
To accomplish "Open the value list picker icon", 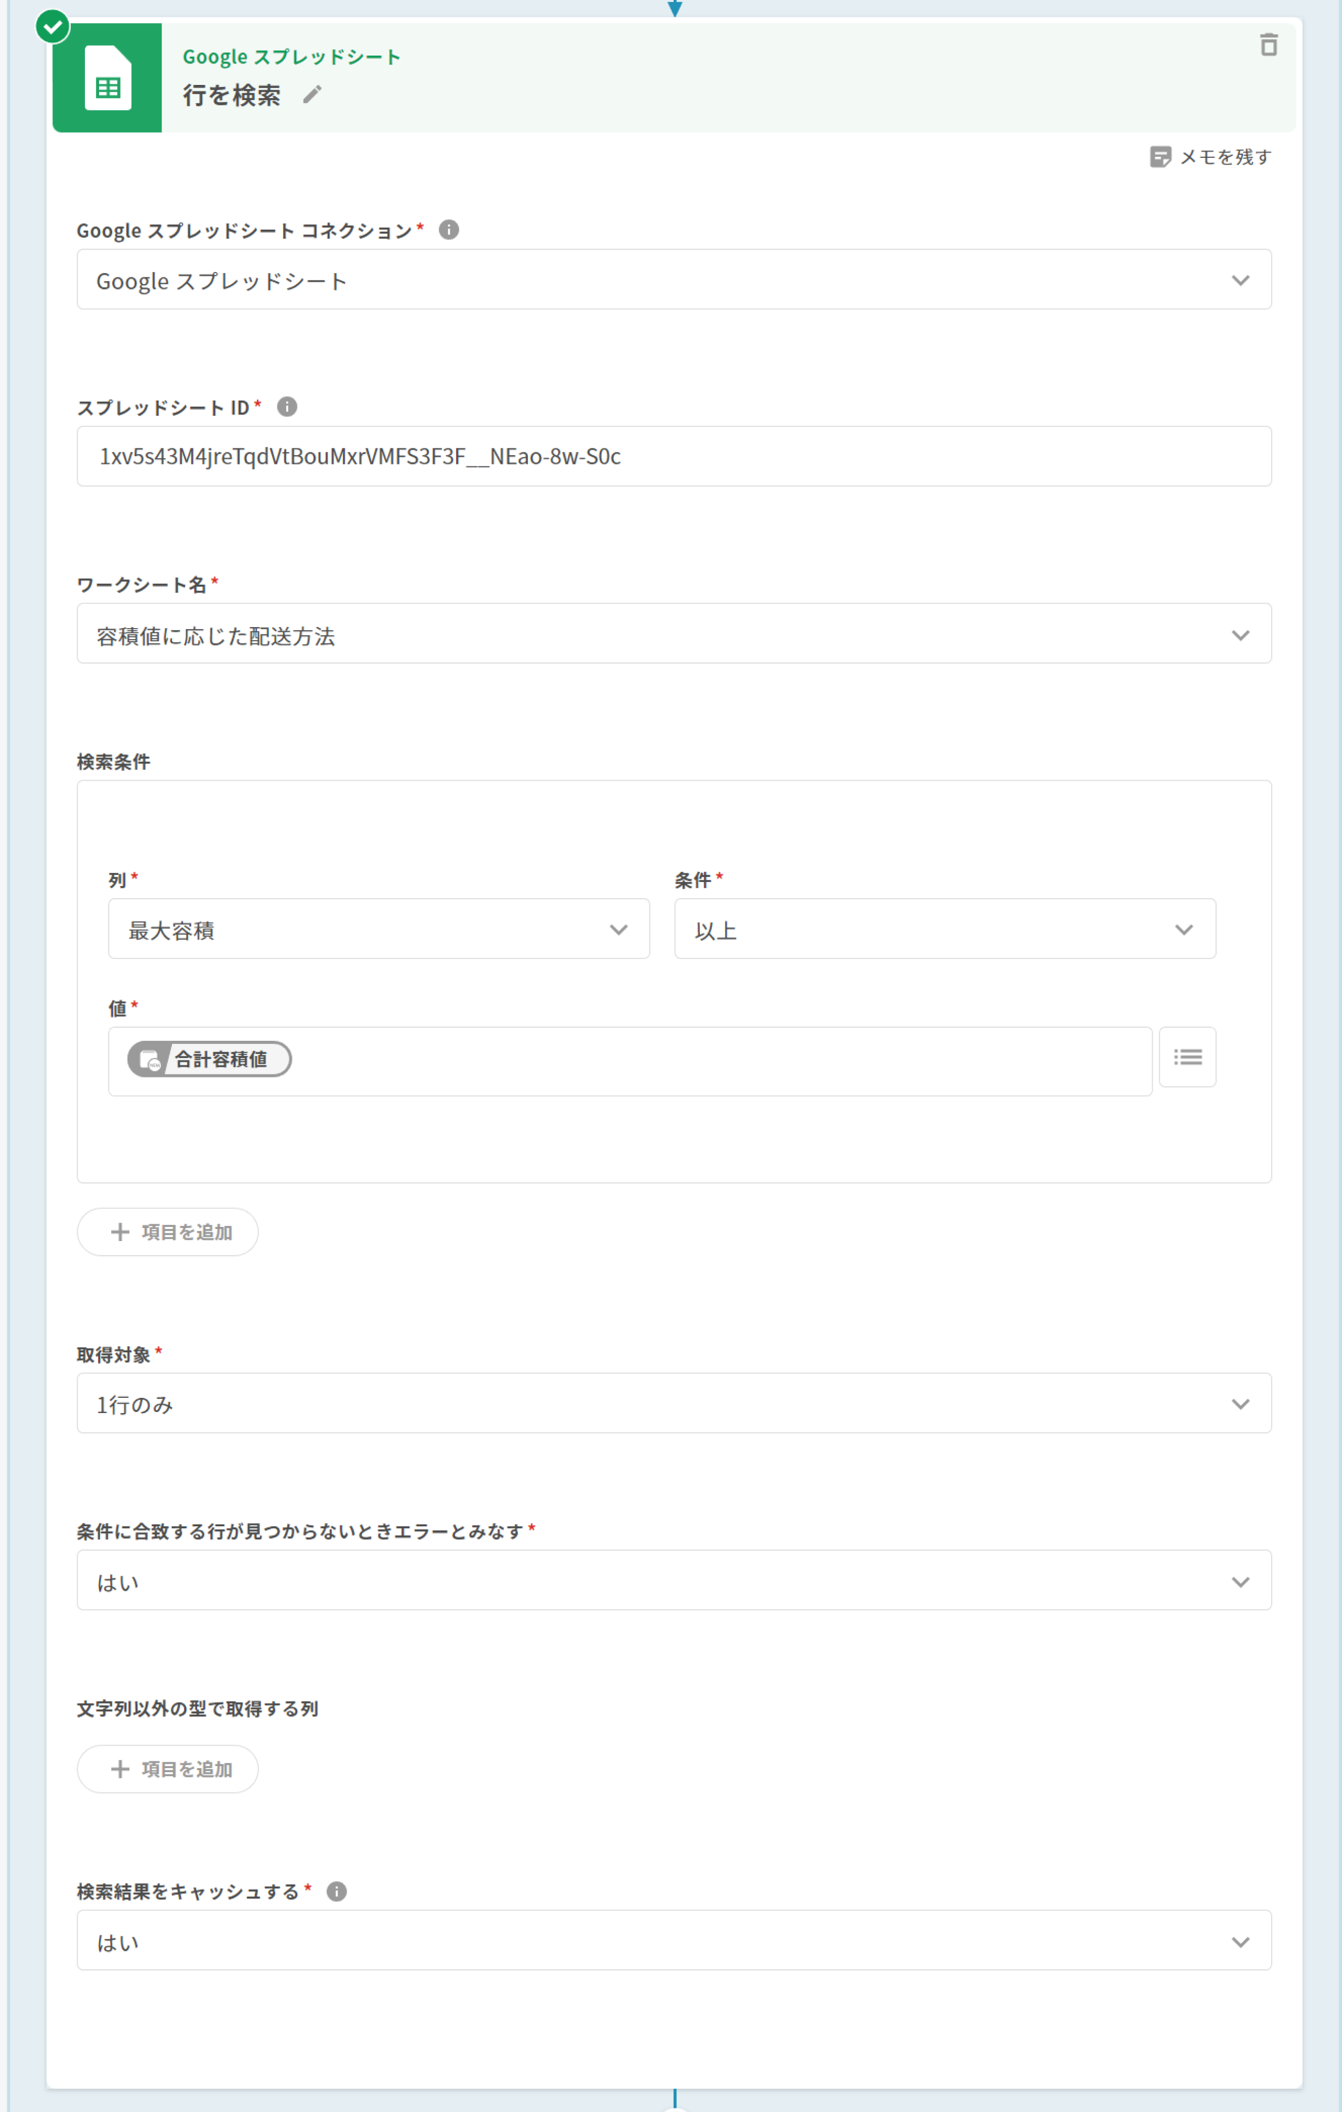I will coord(1188,1057).
